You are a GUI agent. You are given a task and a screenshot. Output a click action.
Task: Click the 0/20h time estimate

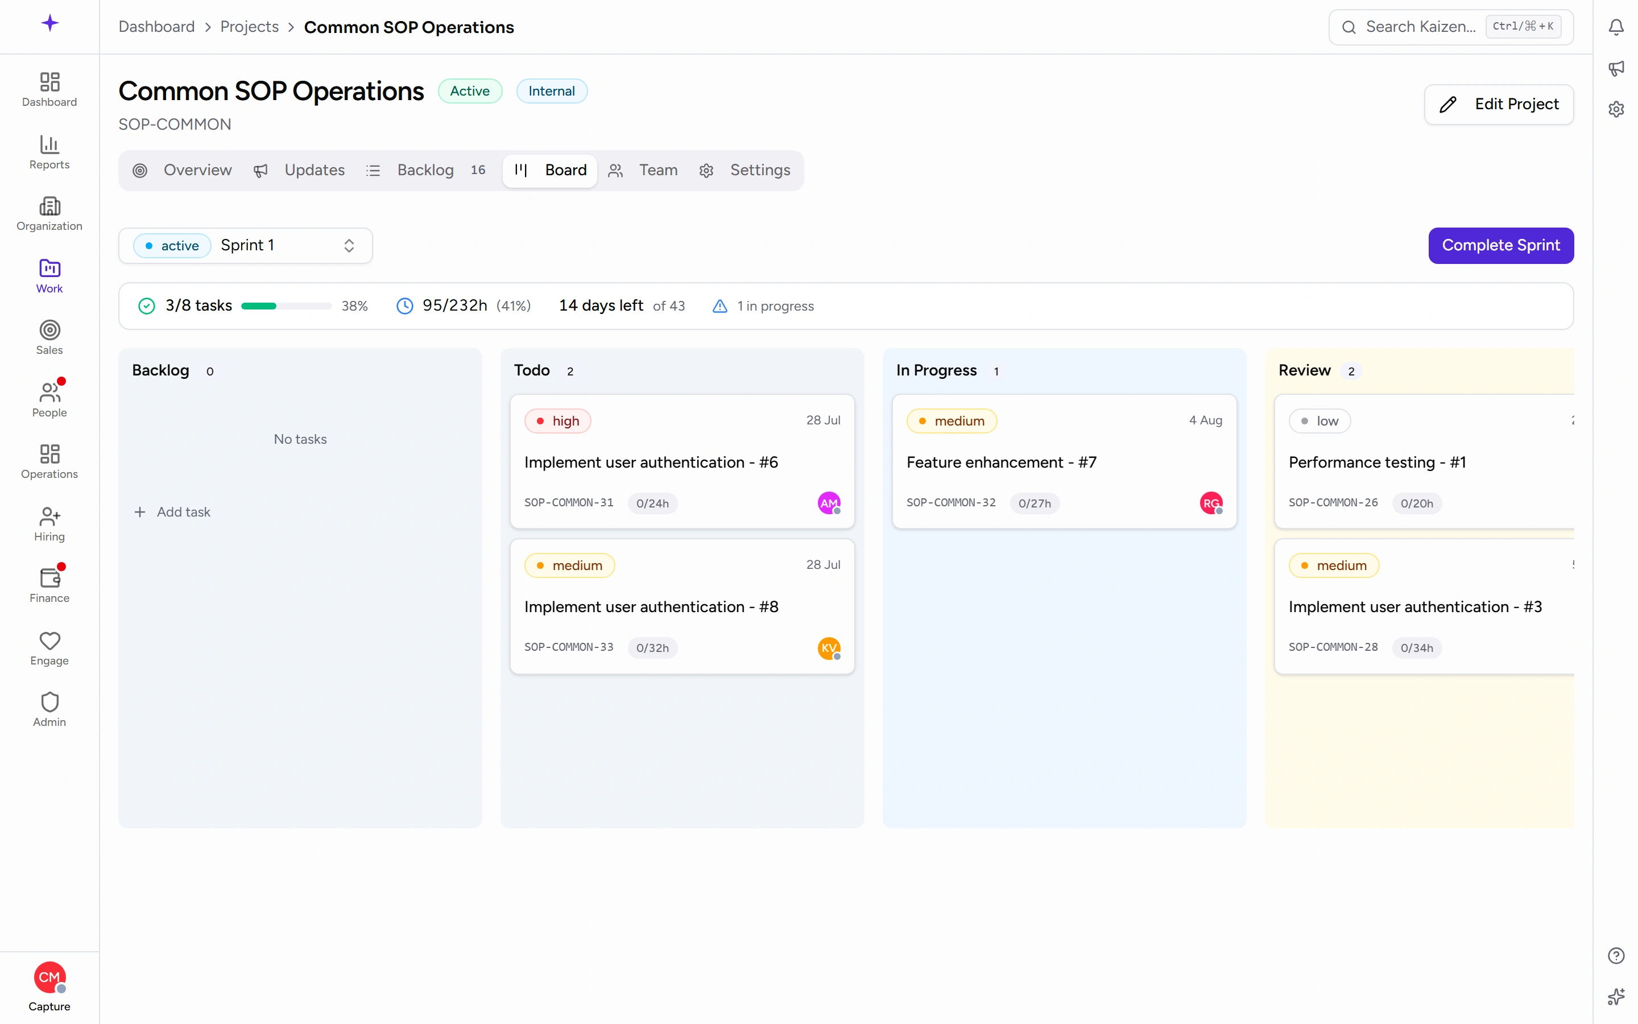click(x=1417, y=503)
